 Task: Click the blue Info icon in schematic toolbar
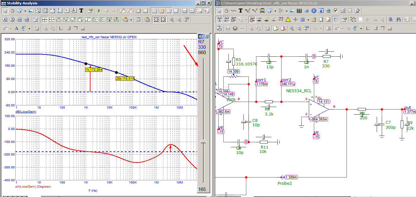tap(314, 11)
